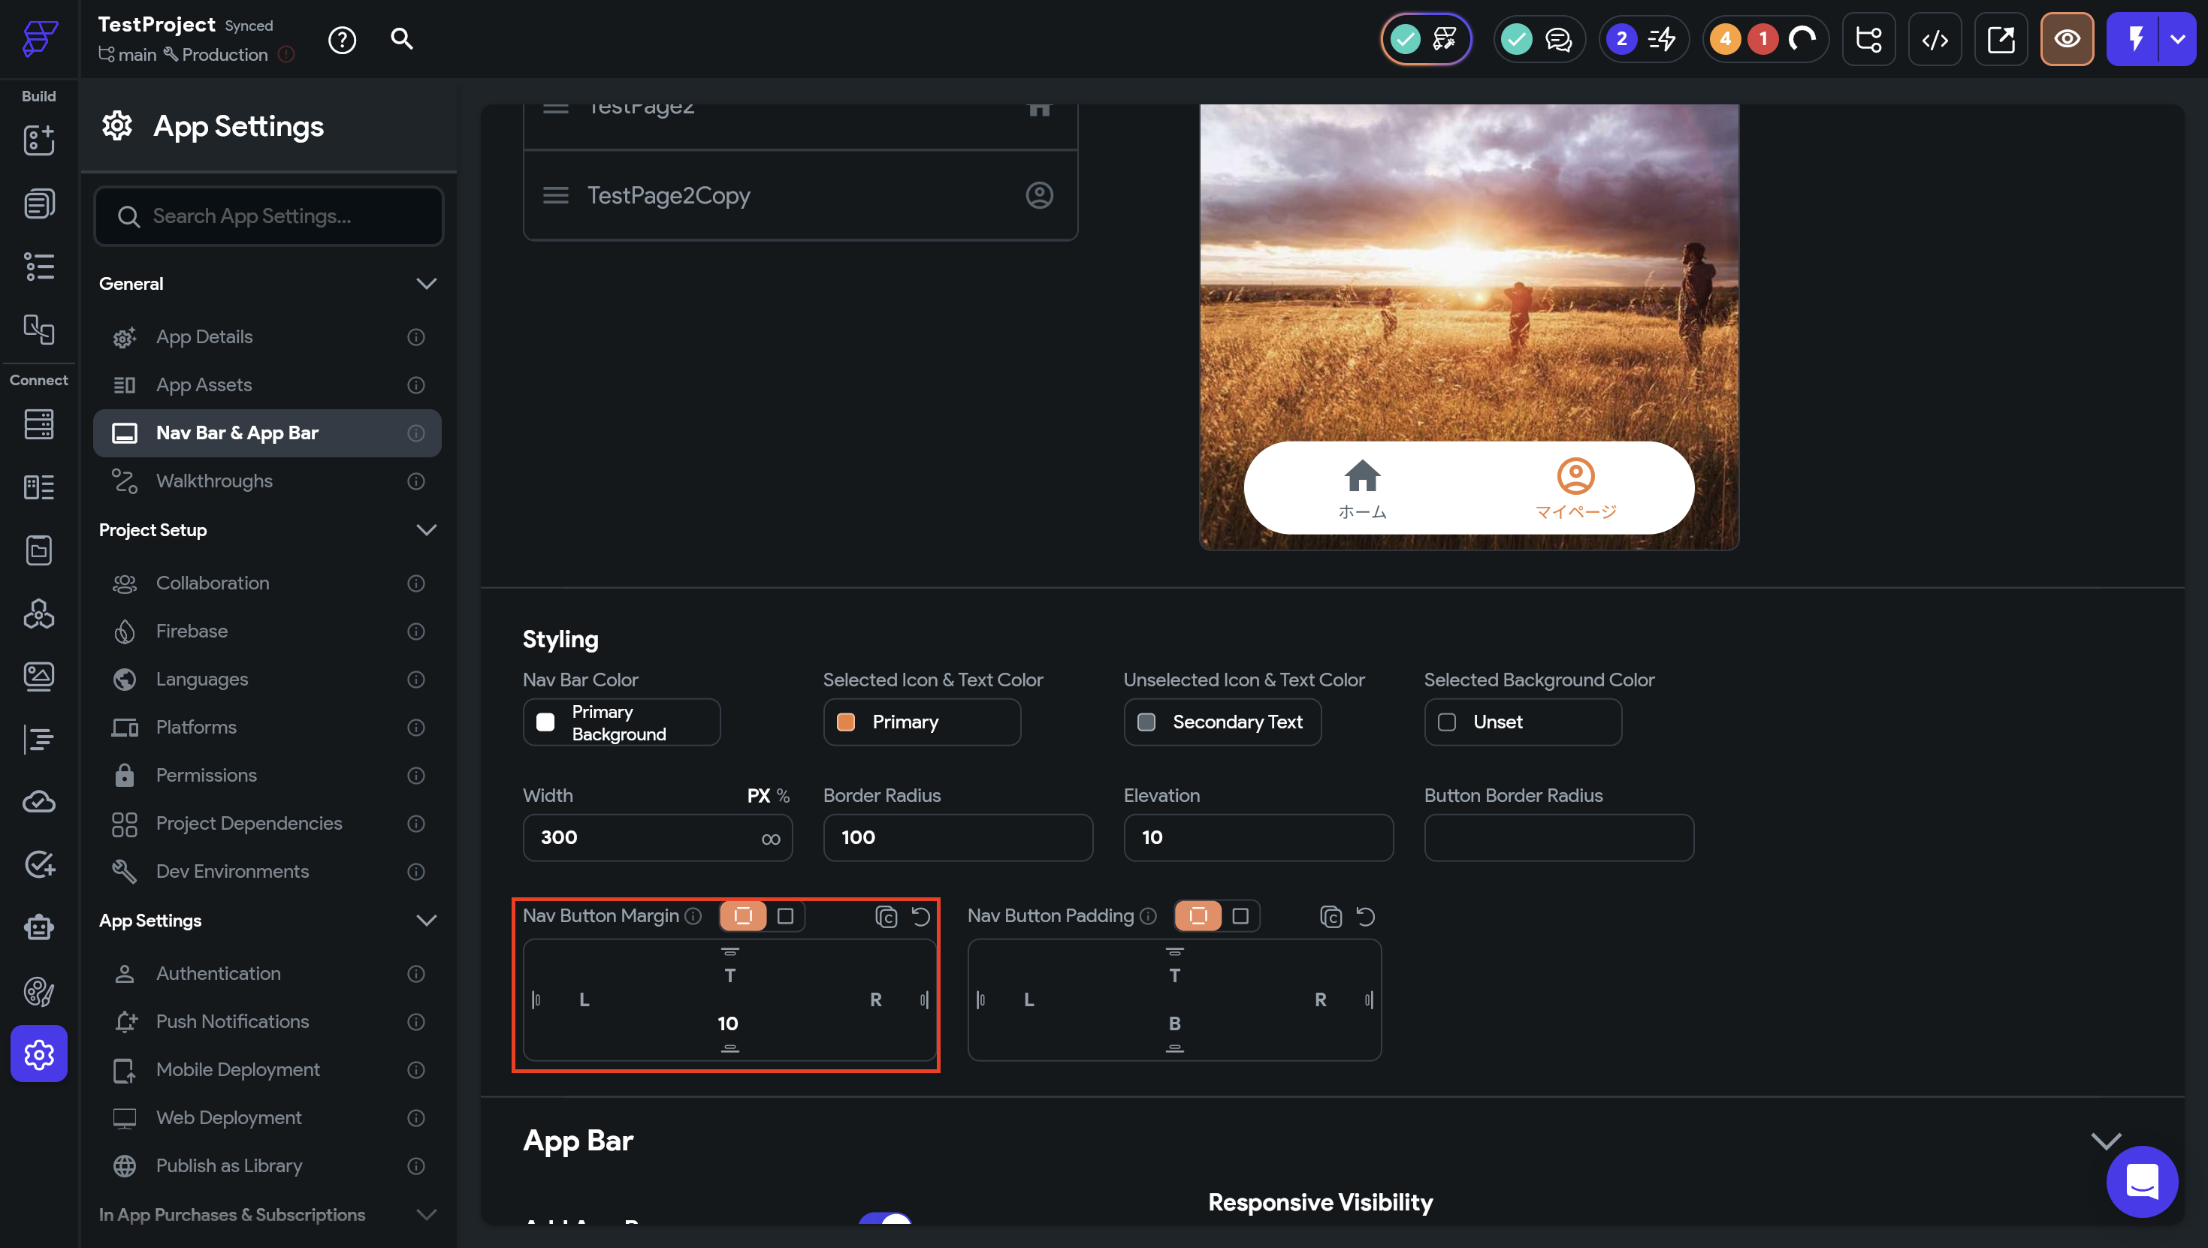
Task: Switch Width unit to percent
Action: point(783,795)
